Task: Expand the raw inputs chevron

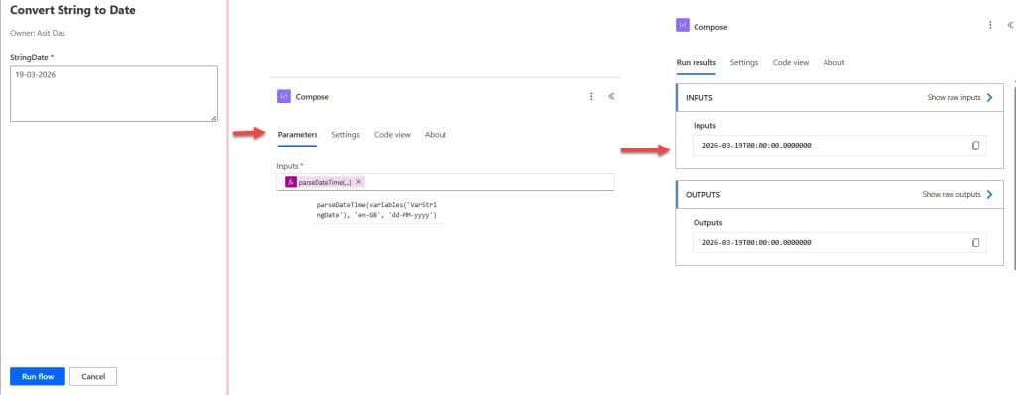Action: click(x=989, y=98)
